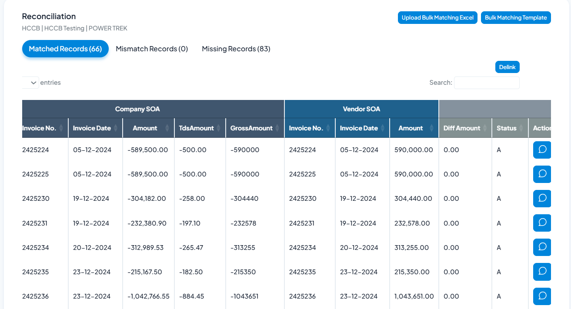
Task: Click Upload Bulk Matching Excel button
Action: pyautogui.click(x=437, y=18)
